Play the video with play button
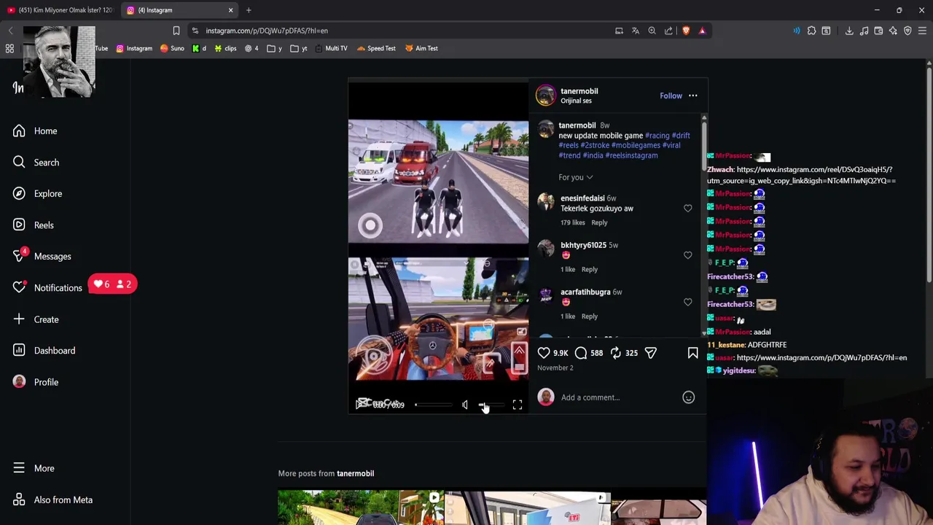This screenshot has height=525, width=933. 360,405
